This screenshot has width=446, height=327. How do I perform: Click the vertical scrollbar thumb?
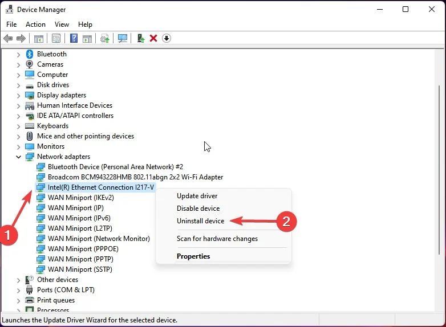tap(439, 170)
